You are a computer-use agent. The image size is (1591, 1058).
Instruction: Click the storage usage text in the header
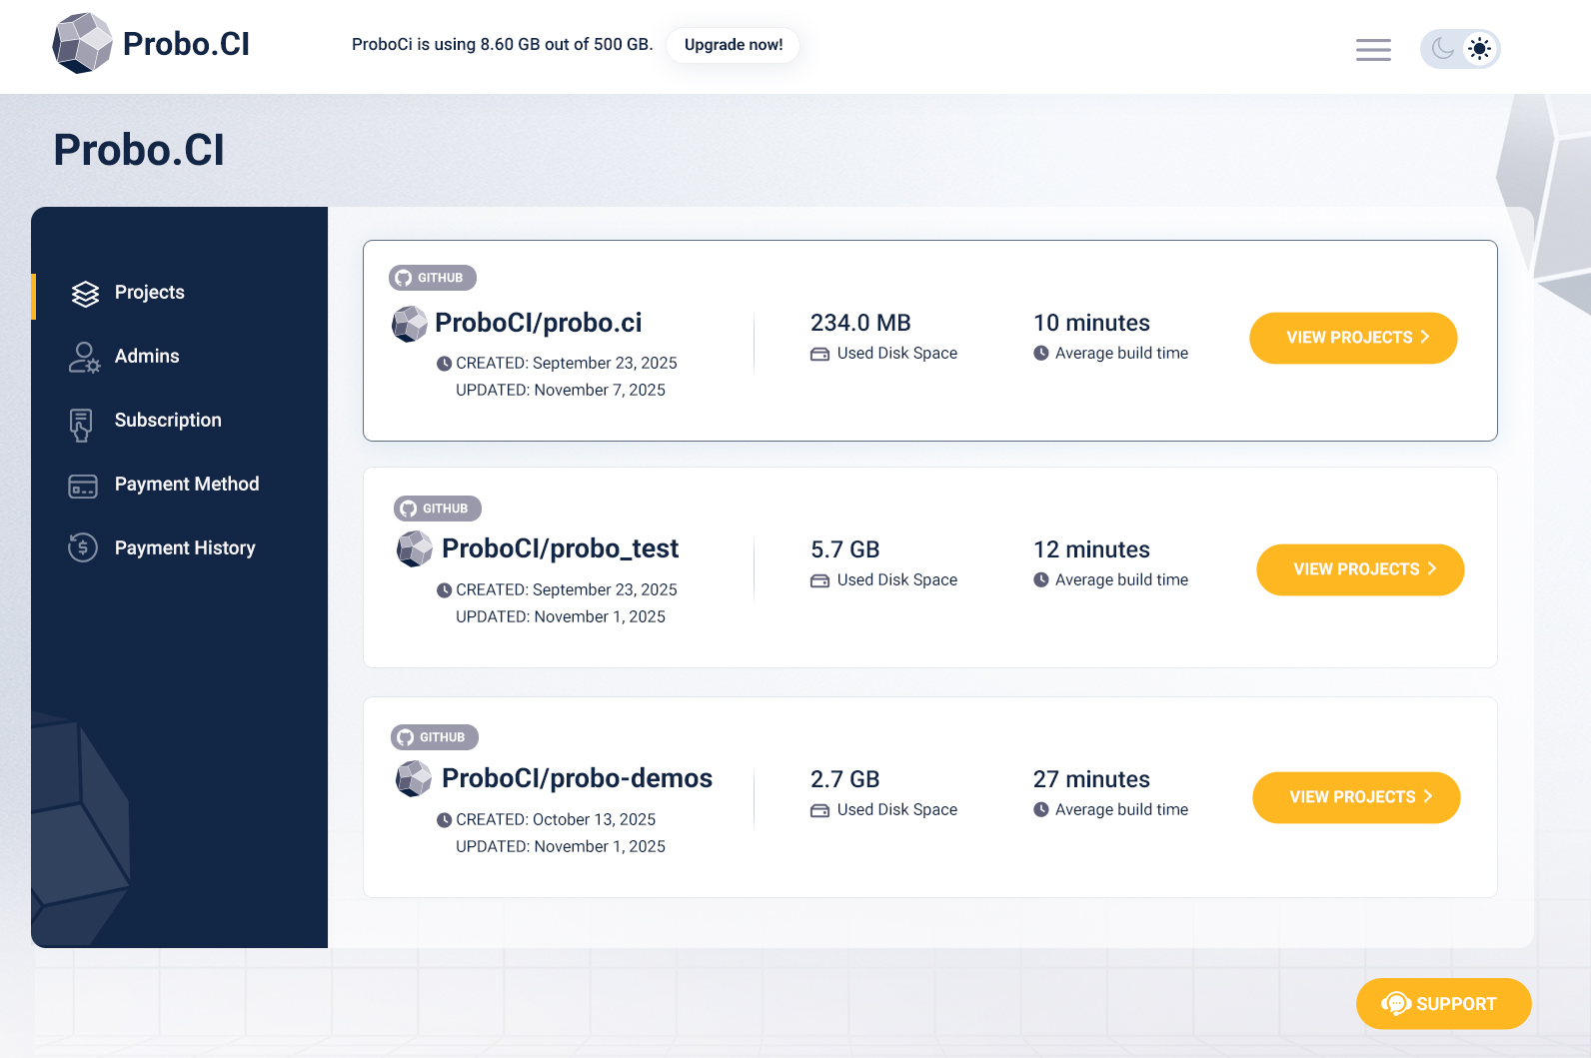tap(502, 45)
